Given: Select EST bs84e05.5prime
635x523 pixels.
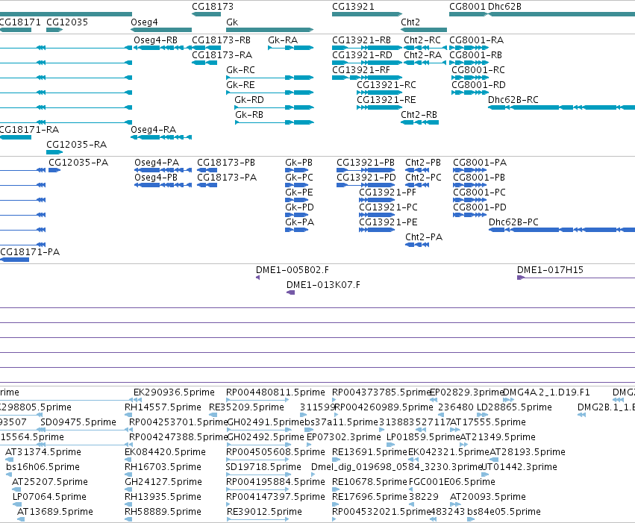Looking at the screenshot, I should point(504,512).
